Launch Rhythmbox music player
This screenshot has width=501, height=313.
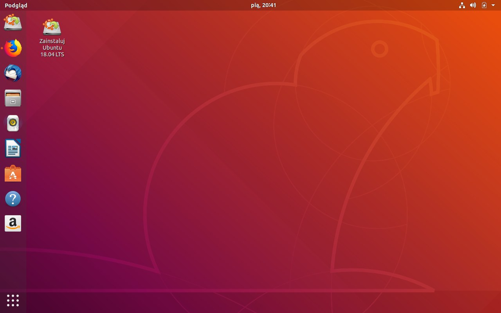13,123
